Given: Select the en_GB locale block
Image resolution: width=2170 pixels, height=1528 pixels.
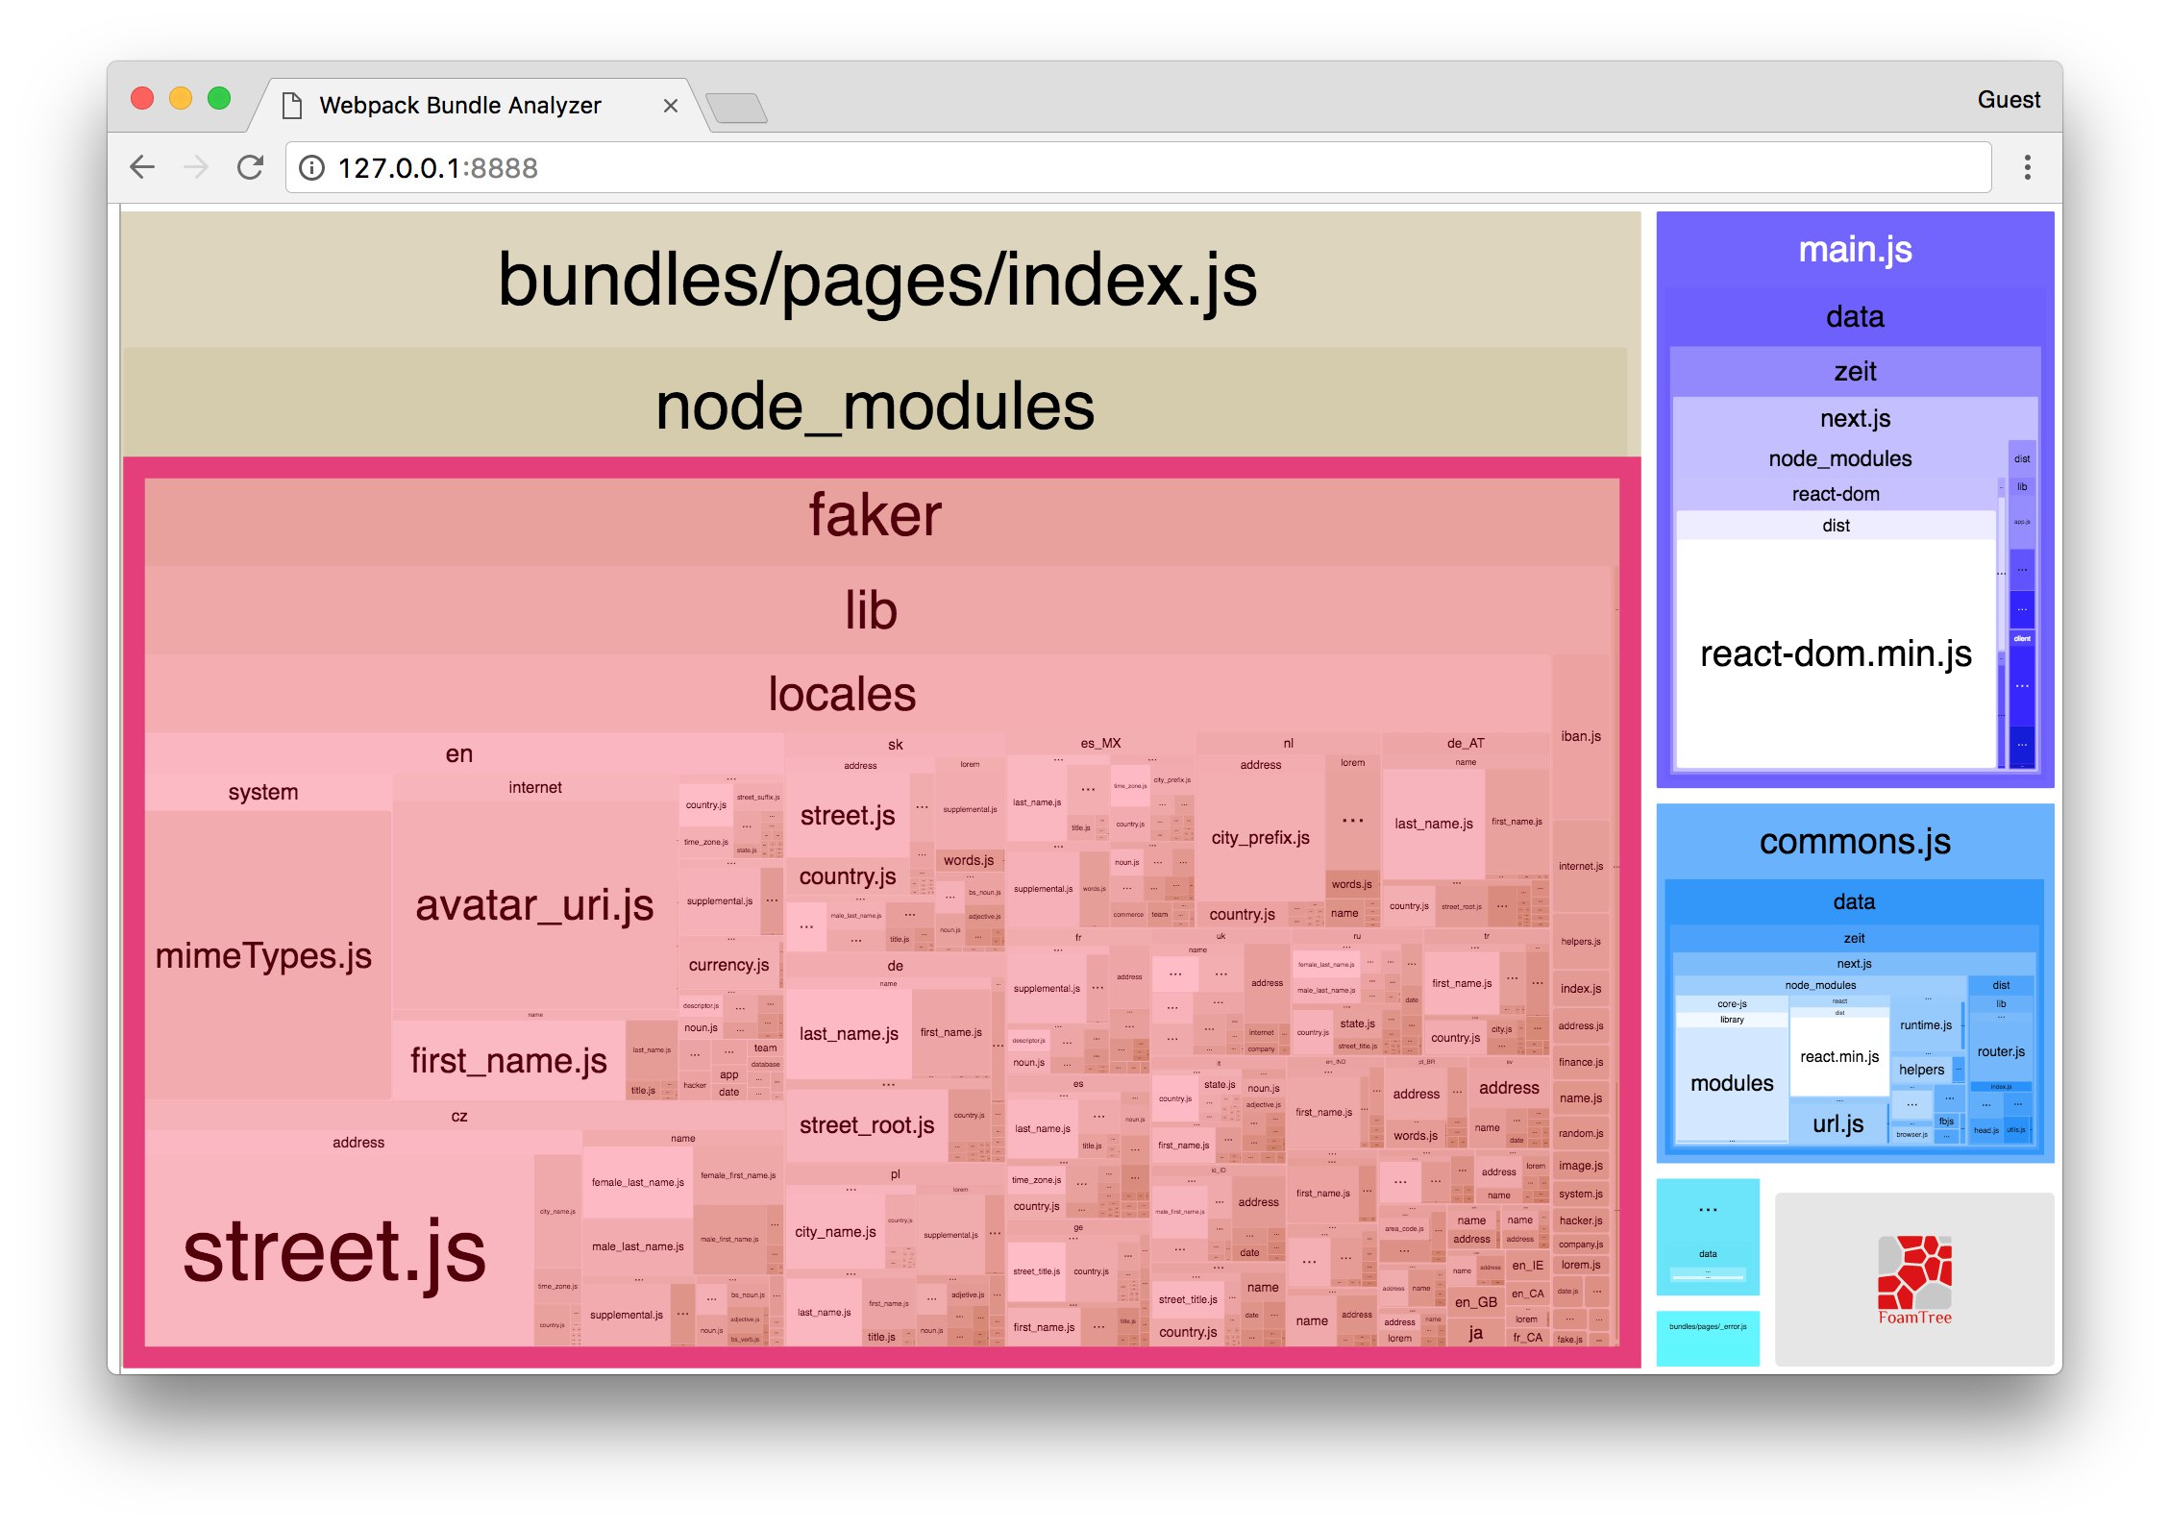Looking at the screenshot, I should [1475, 1302].
